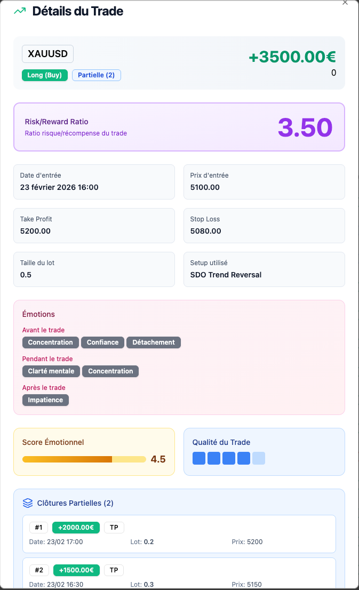Click the first Qualité du Trade square

click(199, 458)
